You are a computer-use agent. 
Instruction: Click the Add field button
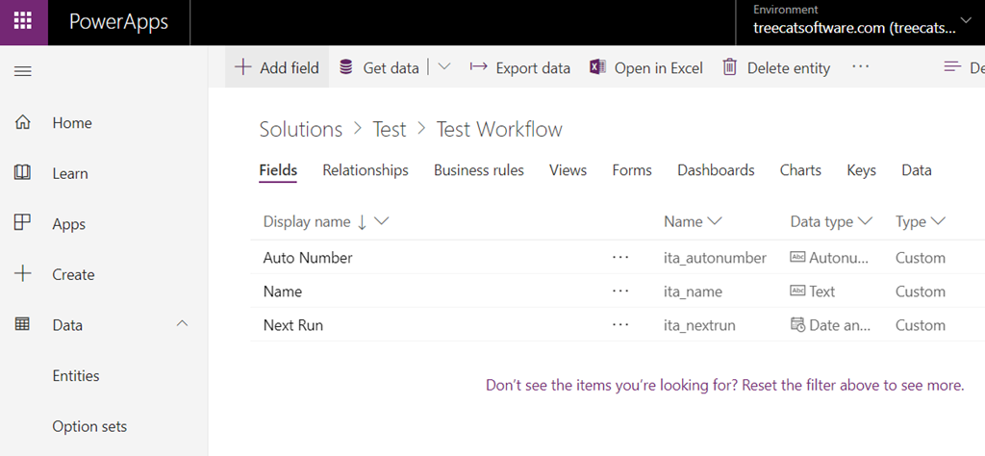point(277,67)
